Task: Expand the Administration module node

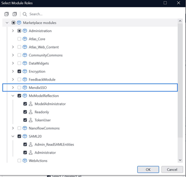Action: (x=13, y=31)
